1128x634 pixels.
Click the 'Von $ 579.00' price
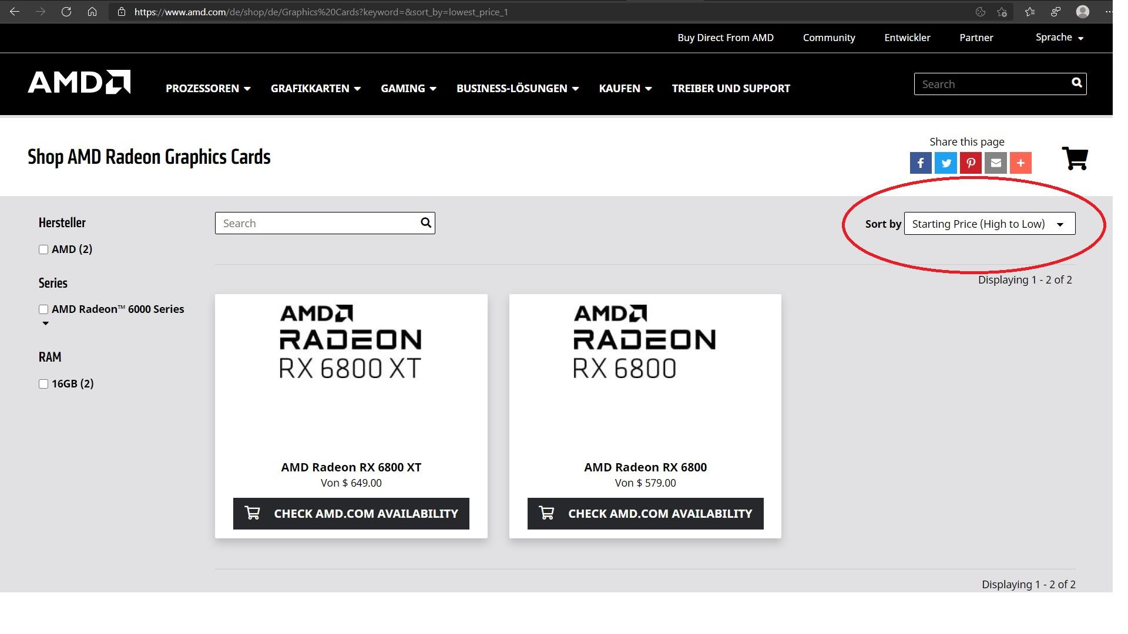tap(646, 483)
